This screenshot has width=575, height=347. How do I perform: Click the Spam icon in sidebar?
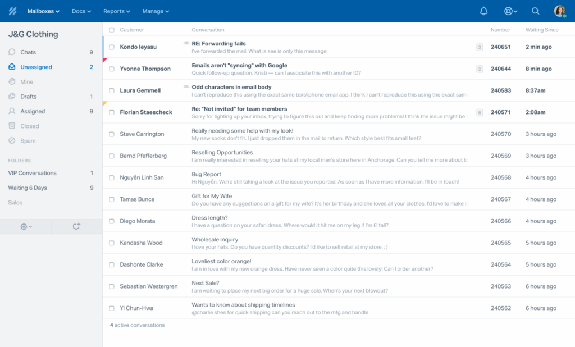click(12, 141)
